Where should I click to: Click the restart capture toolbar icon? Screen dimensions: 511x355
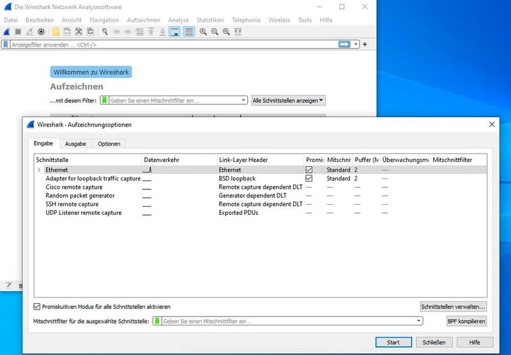[29, 31]
